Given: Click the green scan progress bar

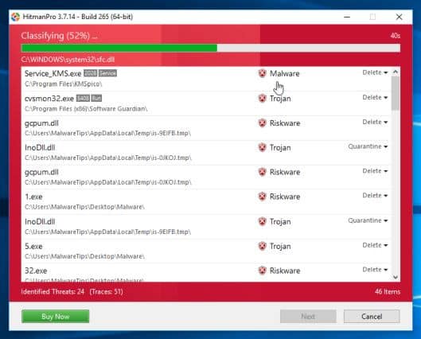Looking at the screenshot, I should [x=211, y=48].
